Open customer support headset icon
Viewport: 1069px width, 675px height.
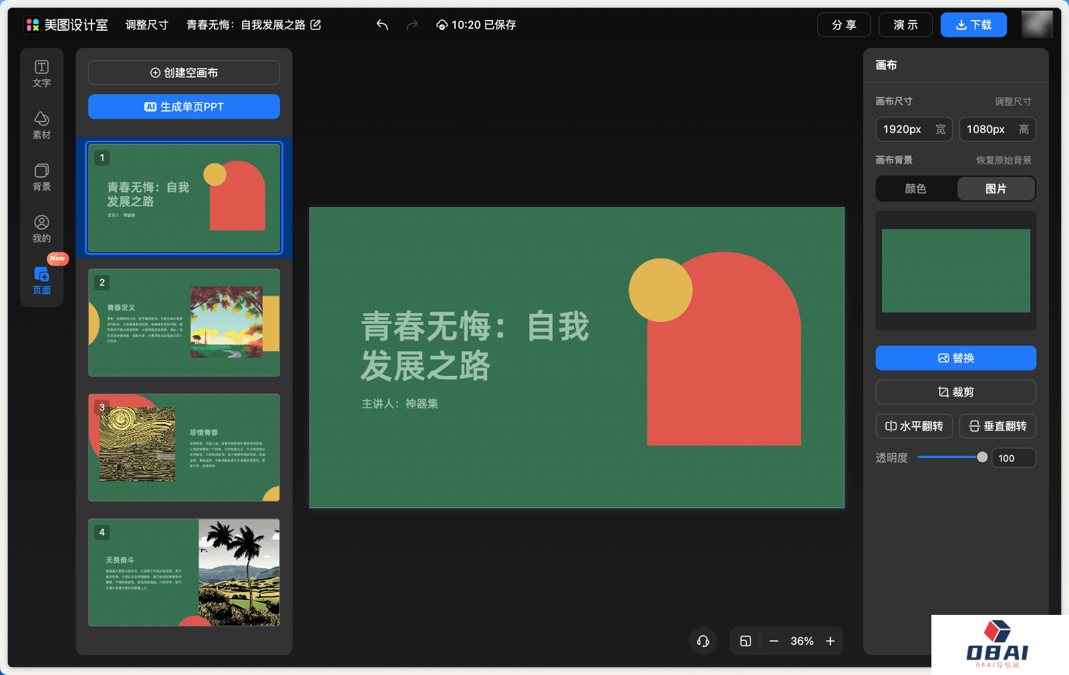coord(703,641)
